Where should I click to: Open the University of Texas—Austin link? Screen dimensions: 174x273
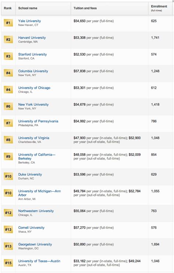point(39,261)
